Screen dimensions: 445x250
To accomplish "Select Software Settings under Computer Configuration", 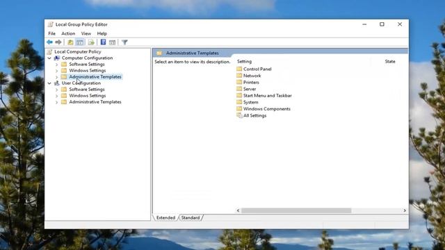I will coord(87,65).
